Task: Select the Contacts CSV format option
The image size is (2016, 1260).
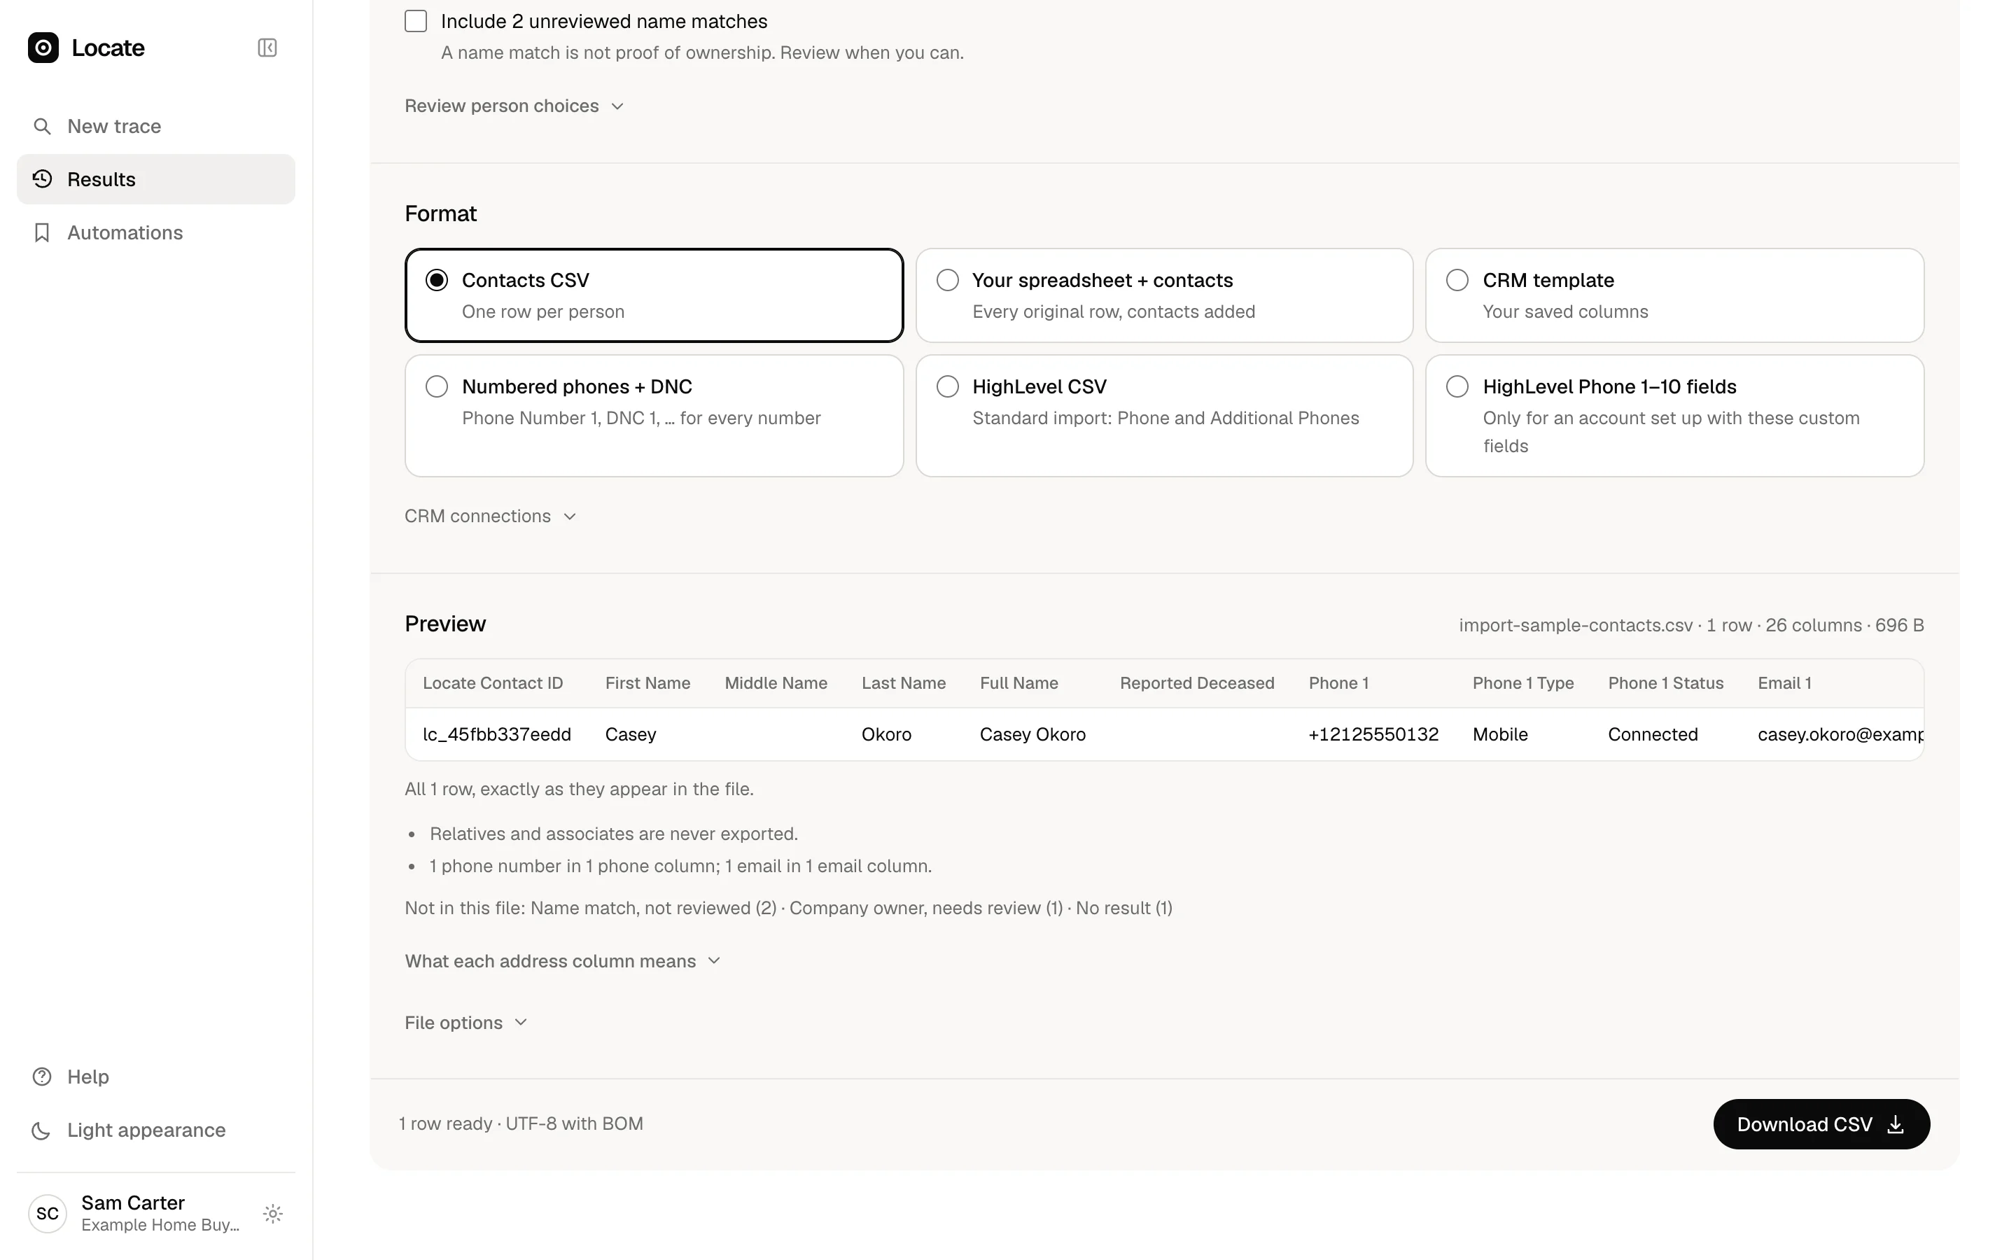Action: [654, 295]
